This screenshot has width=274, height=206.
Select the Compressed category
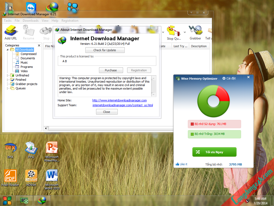click(28, 54)
